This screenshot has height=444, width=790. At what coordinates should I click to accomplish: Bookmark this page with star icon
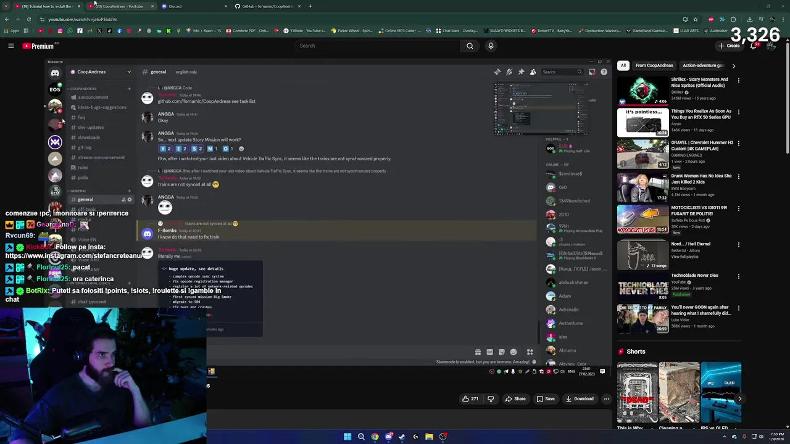(695, 19)
